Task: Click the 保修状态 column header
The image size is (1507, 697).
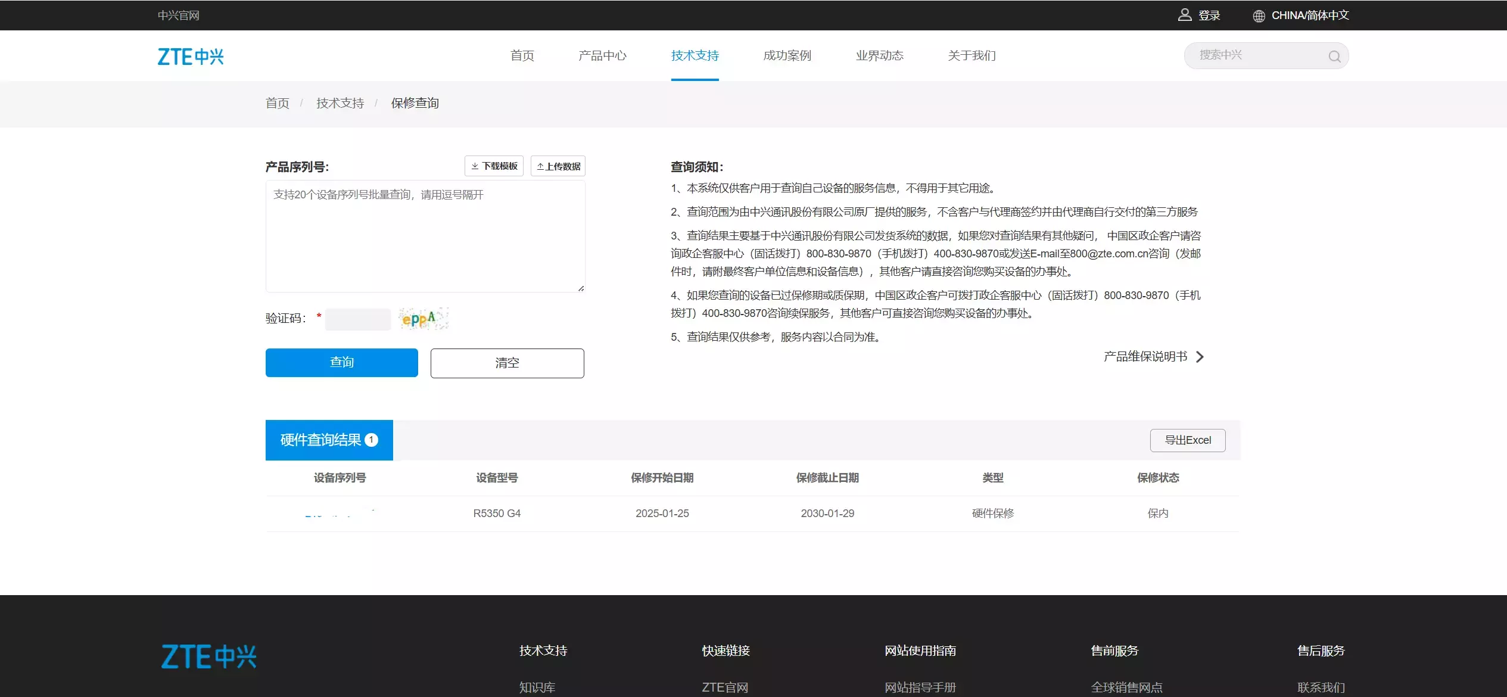Action: 1158,478
